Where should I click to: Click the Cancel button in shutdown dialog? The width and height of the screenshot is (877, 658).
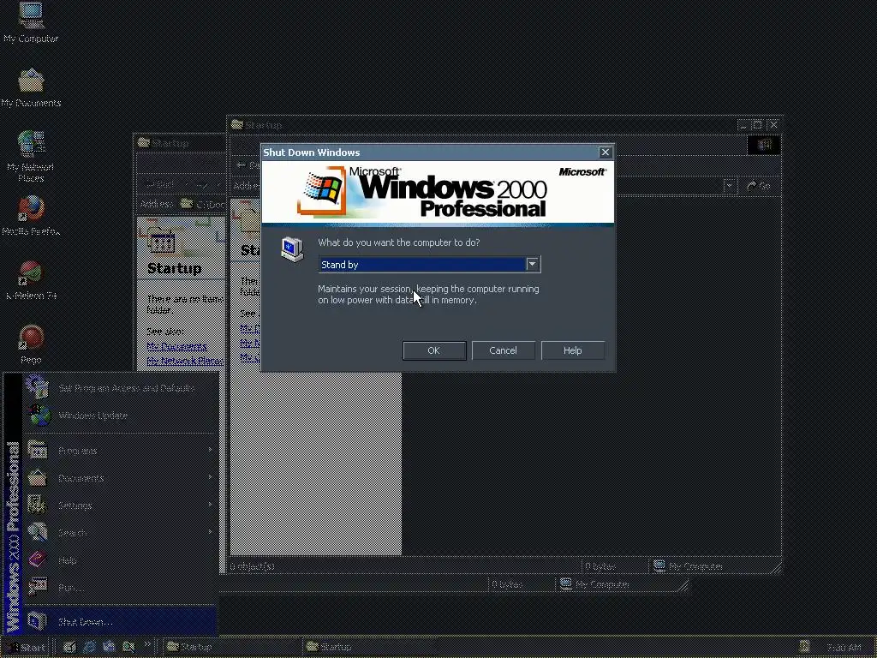[x=503, y=350]
